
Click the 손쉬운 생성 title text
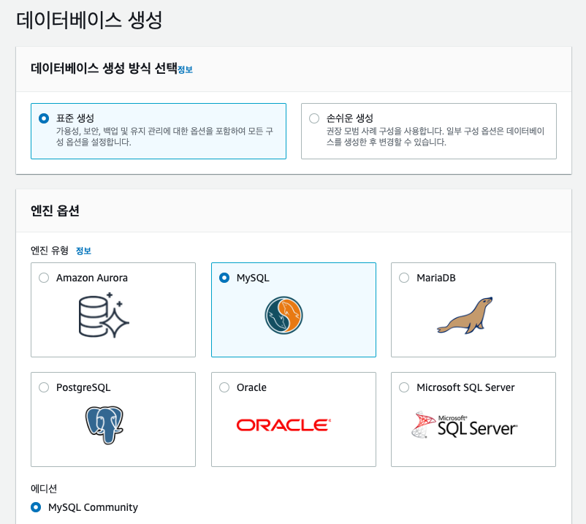[350, 118]
